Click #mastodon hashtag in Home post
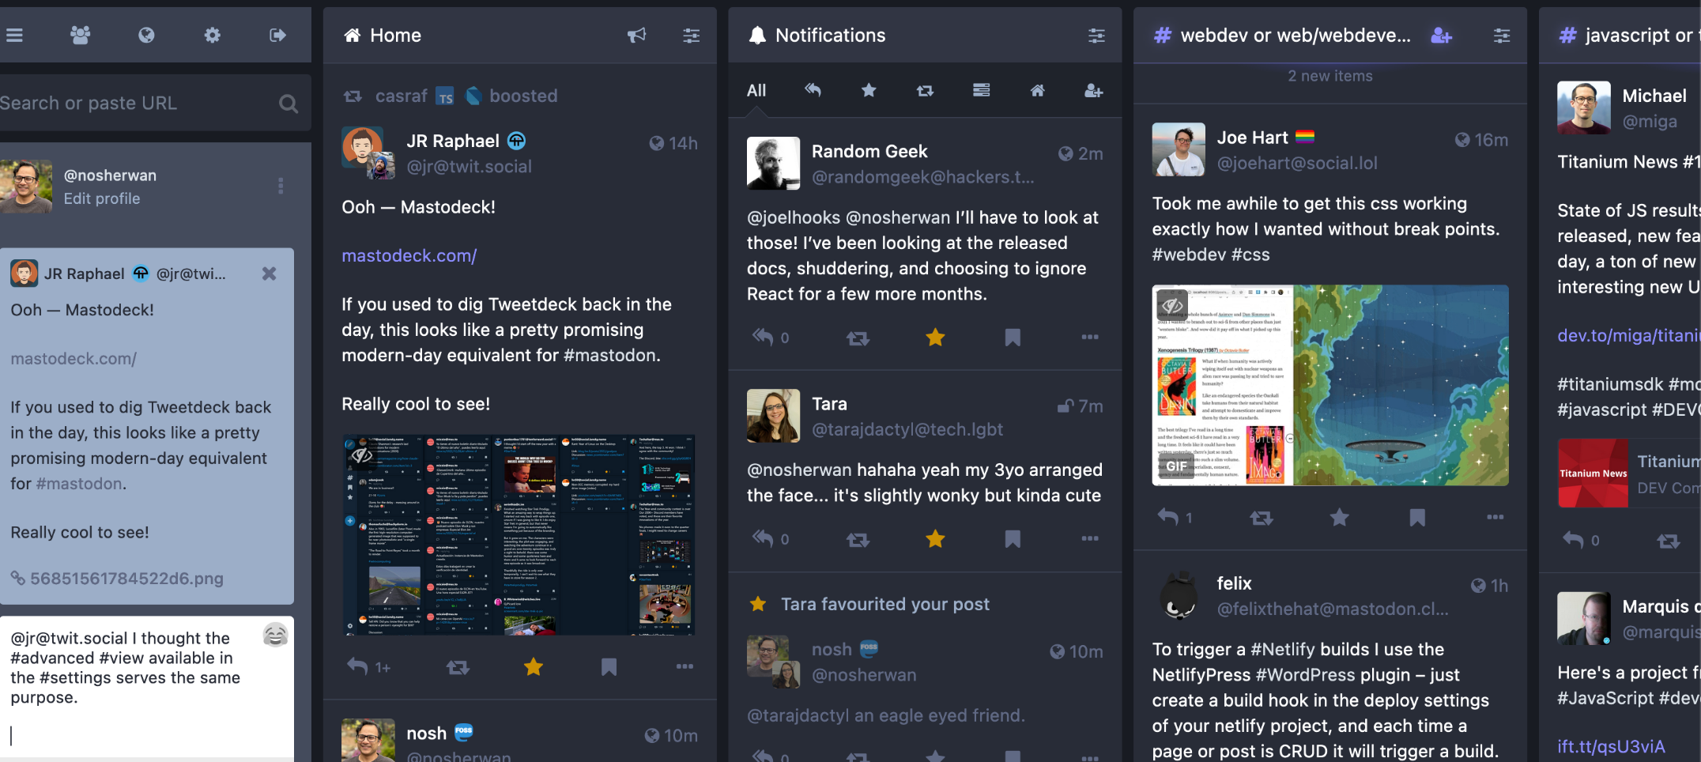 tap(609, 355)
